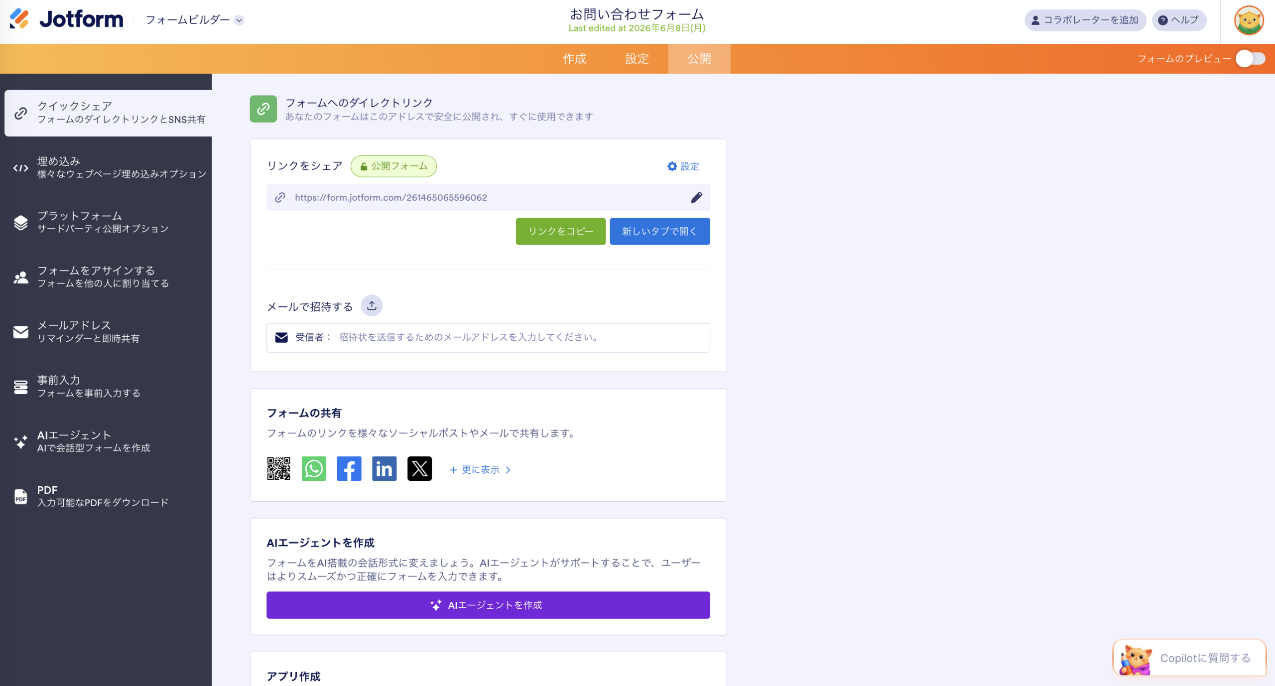The width and height of the screenshot is (1275, 686).
Task: Click the upload icon next to メールで招待する
Action: tap(372, 306)
